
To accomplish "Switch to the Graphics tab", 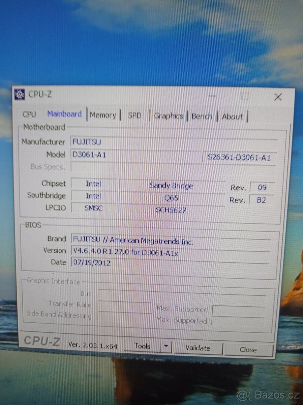I will click(x=168, y=116).
